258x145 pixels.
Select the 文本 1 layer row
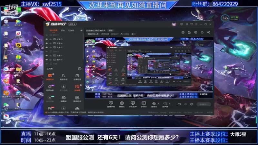click(64, 55)
